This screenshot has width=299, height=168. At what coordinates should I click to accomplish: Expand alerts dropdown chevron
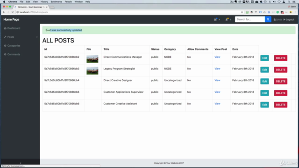230,20
